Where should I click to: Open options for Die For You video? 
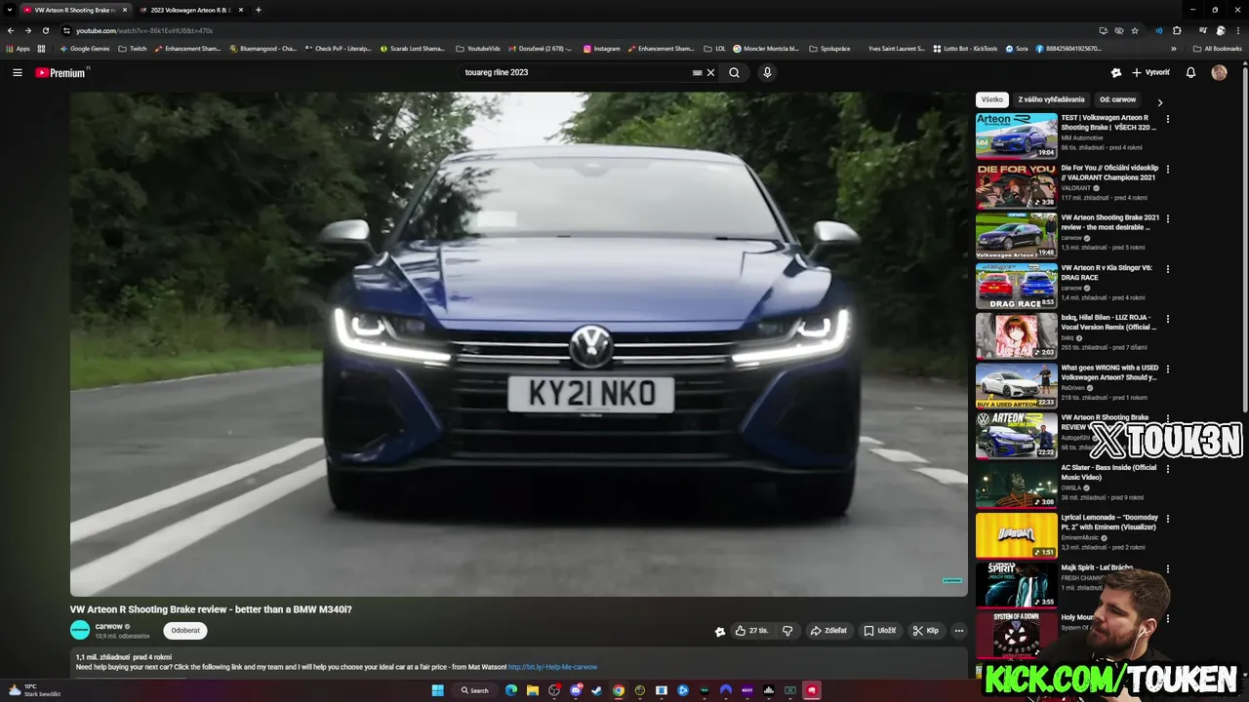click(x=1168, y=169)
